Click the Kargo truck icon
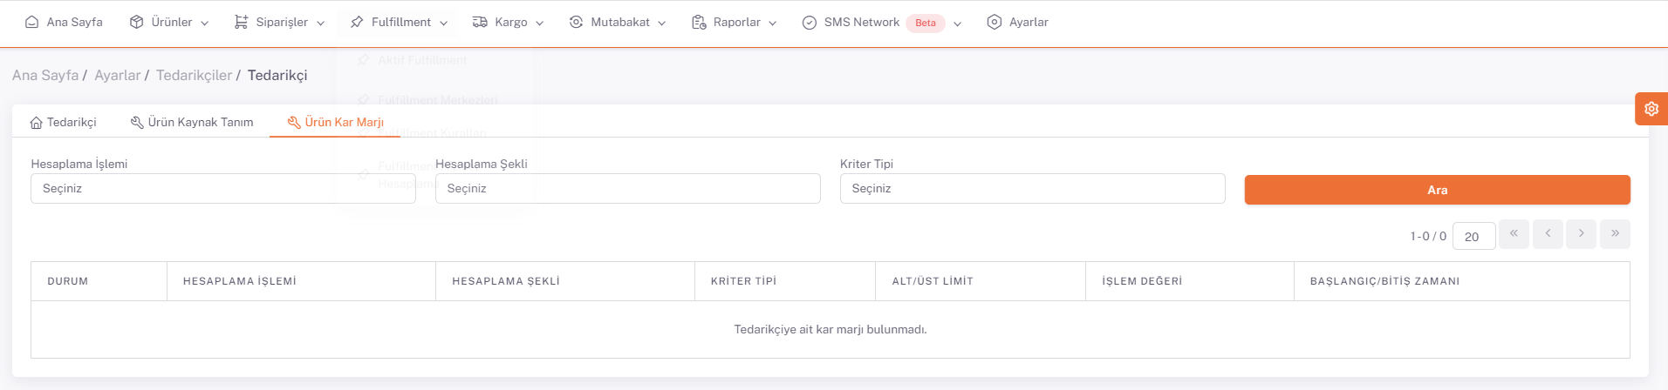This screenshot has height=390, width=1668. pos(480,23)
